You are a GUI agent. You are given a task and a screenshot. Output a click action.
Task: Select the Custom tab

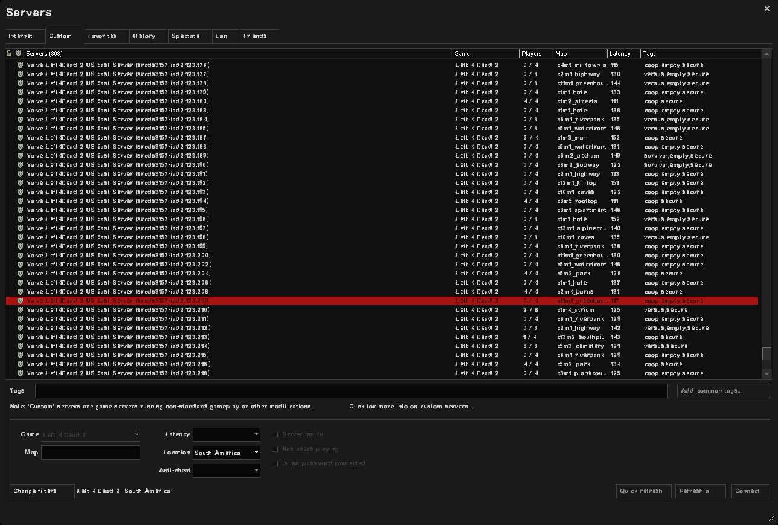coord(65,36)
